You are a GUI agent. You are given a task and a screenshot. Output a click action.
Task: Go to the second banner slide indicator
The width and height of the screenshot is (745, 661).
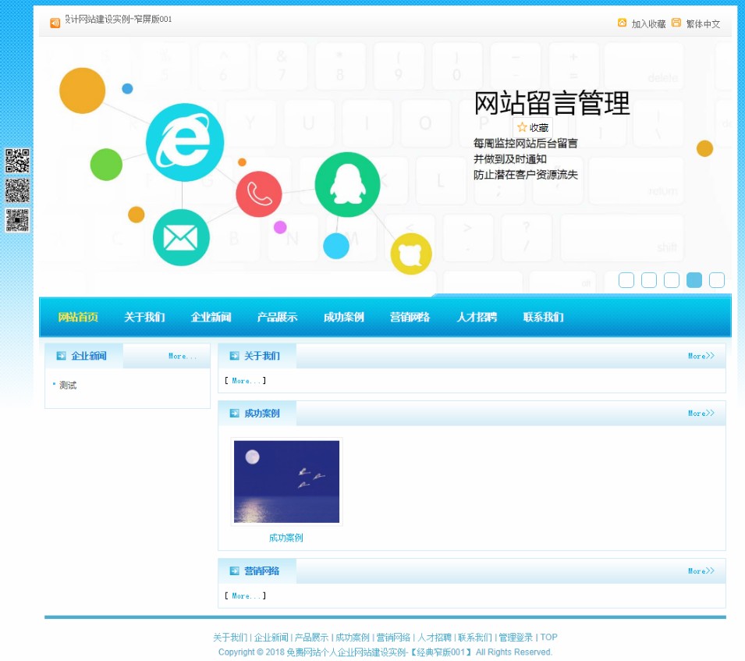tap(649, 280)
